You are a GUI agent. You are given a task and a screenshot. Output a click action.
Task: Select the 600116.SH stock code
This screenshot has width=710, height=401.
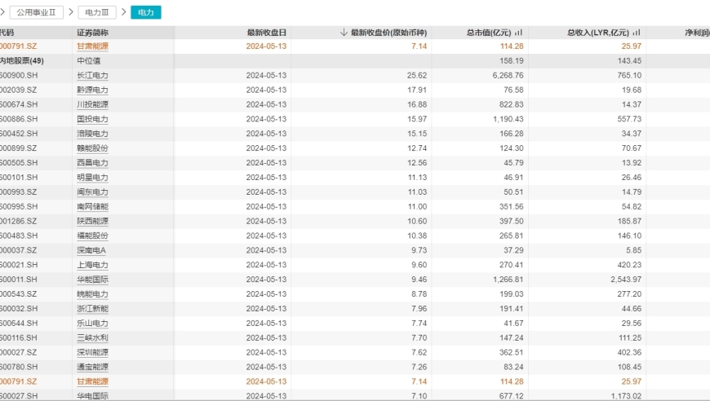(x=19, y=337)
